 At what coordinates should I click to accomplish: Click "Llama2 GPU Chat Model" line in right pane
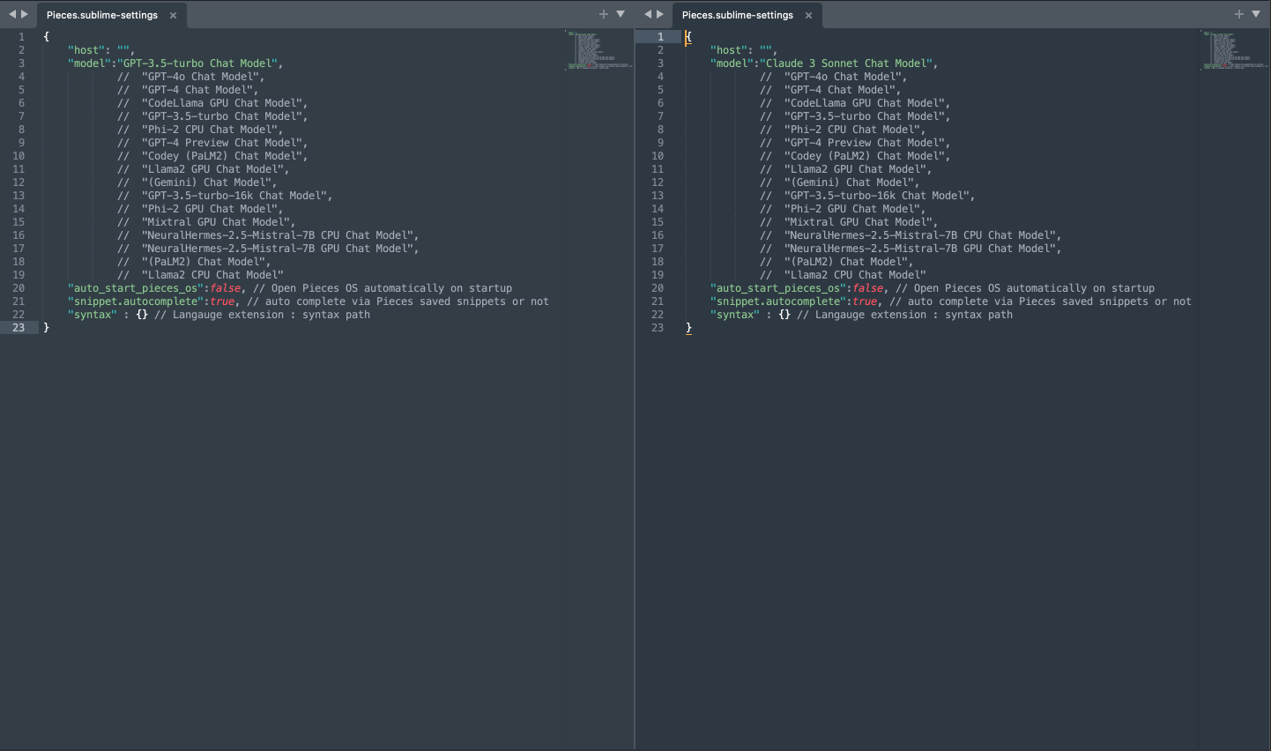[x=845, y=169]
